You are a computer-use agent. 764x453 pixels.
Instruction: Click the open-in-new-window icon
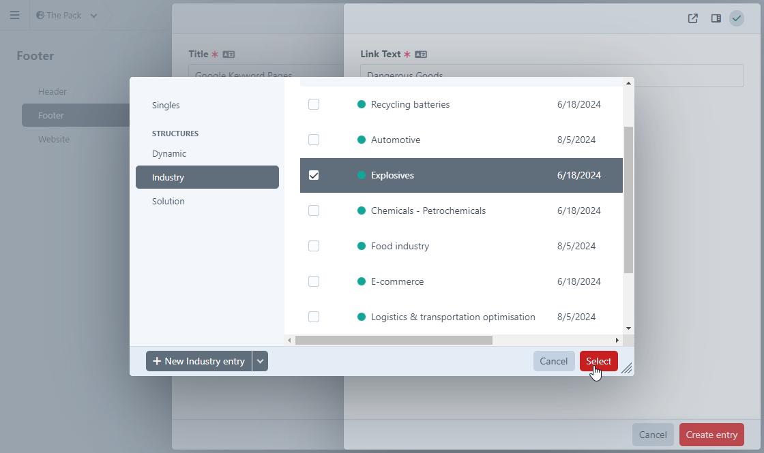[692, 18]
